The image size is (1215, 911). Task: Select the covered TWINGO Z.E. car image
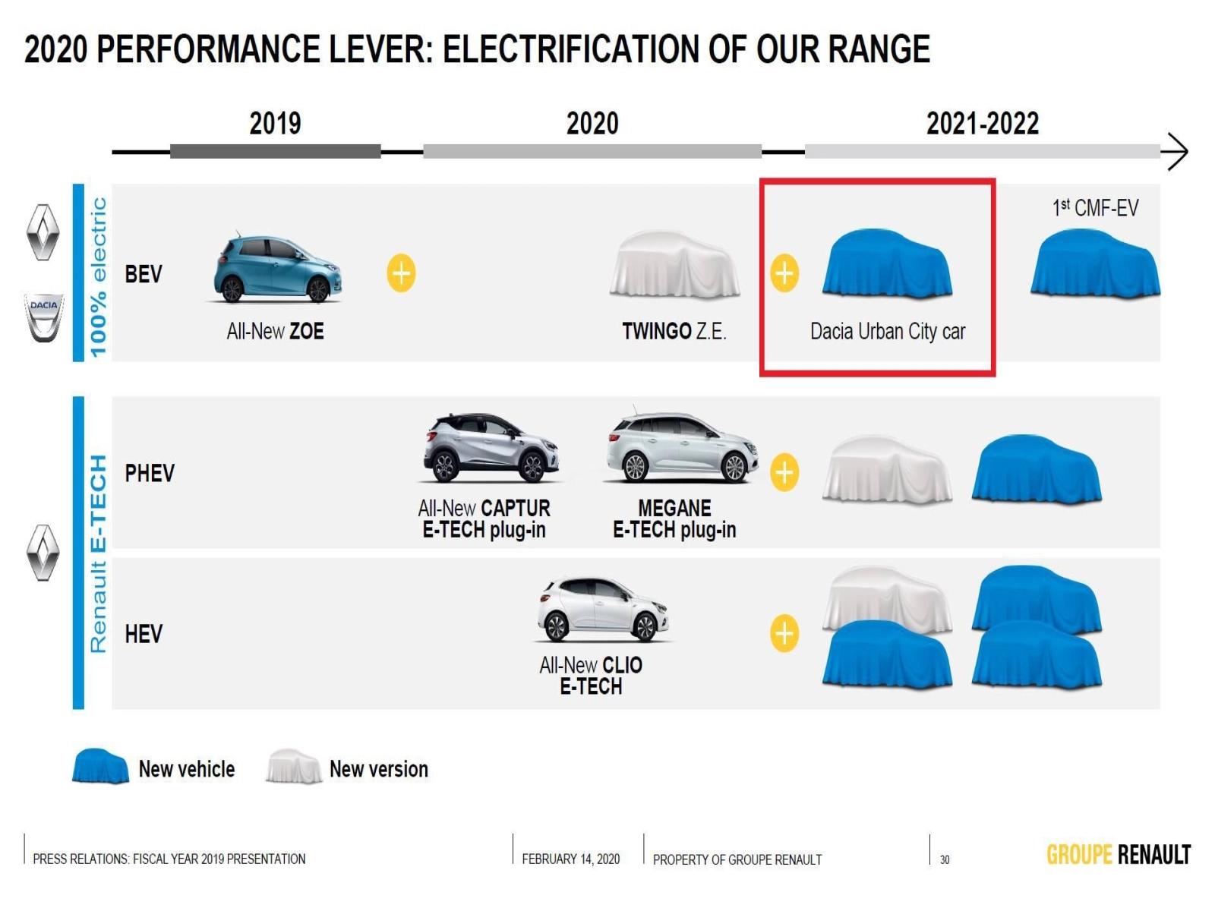pos(674,264)
